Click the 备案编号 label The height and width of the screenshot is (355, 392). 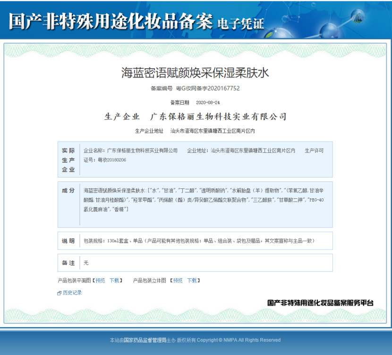coord(162,89)
